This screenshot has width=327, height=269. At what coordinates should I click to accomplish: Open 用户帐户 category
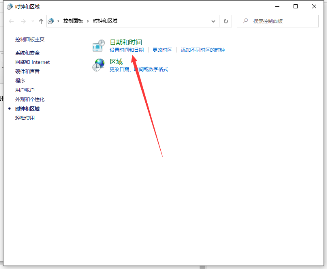pos(25,90)
